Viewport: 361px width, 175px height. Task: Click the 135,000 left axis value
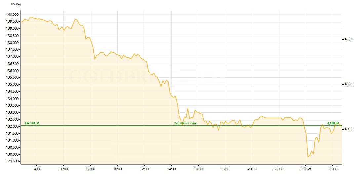[x=12, y=85]
